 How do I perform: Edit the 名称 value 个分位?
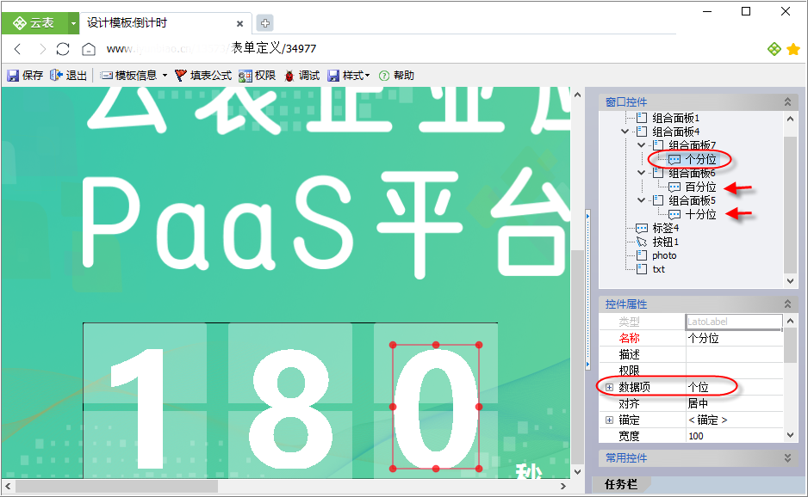pyautogui.click(x=734, y=338)
